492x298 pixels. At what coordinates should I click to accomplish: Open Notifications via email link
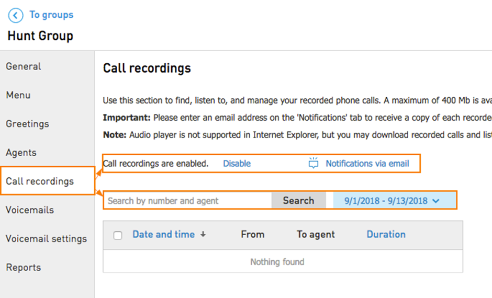367,164
